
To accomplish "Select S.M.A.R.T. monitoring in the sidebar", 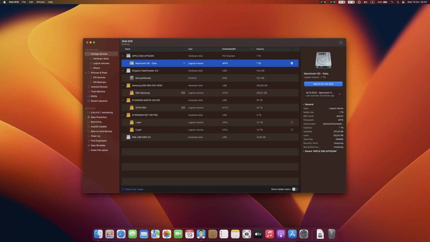I will point(101,112).
